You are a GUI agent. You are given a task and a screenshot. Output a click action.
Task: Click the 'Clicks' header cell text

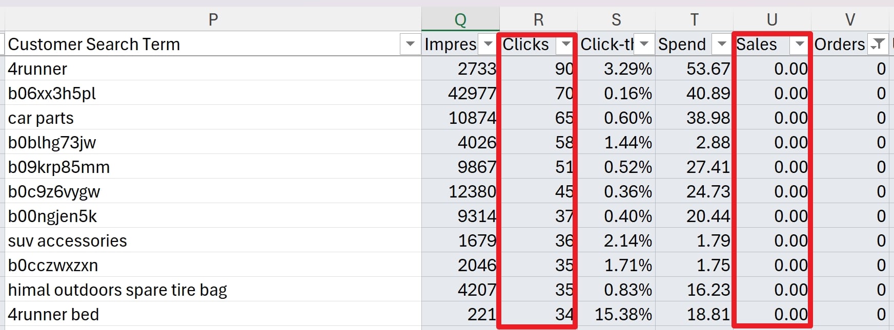point(525,45)
